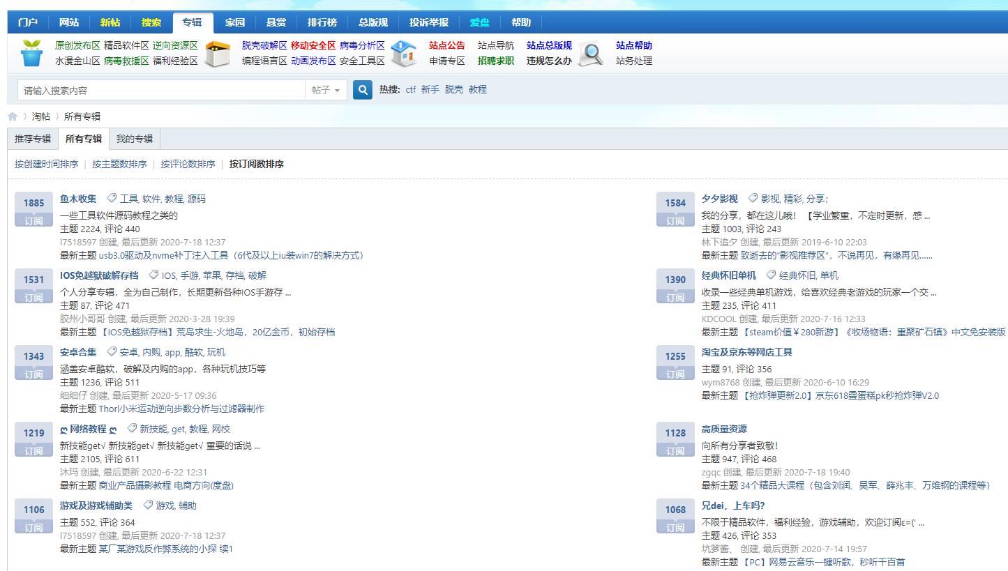This screenshot has height=571, width=1008.
Task: Open the 排行榜 menu item
Action: [x=322, y=22]
